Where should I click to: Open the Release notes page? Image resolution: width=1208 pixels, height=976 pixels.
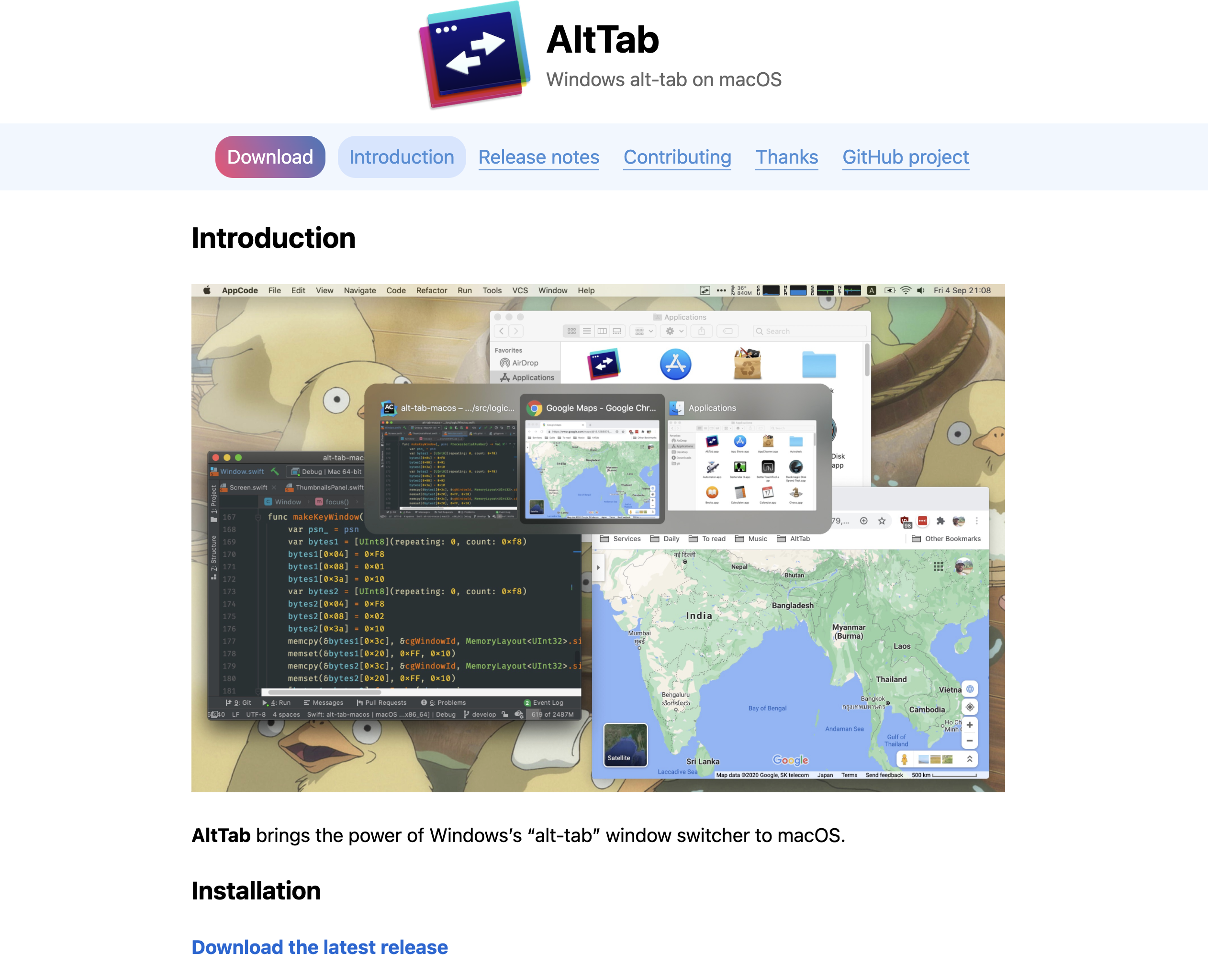[538, 157]
